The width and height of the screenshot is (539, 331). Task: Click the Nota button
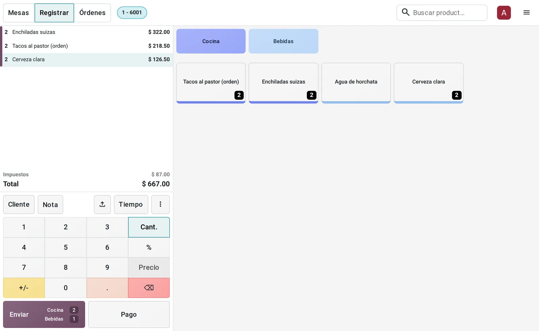coord(50,204)
